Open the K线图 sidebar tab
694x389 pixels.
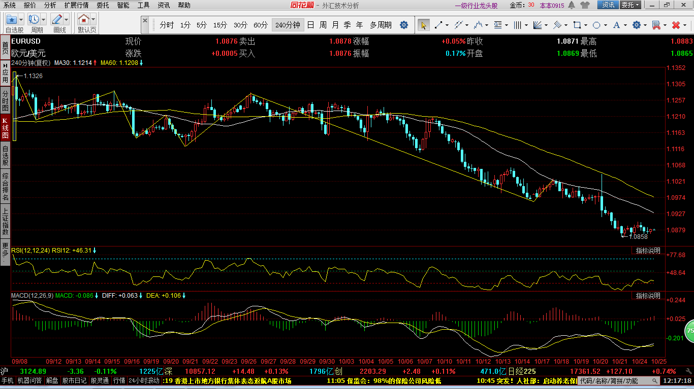(x=5, y=129)
